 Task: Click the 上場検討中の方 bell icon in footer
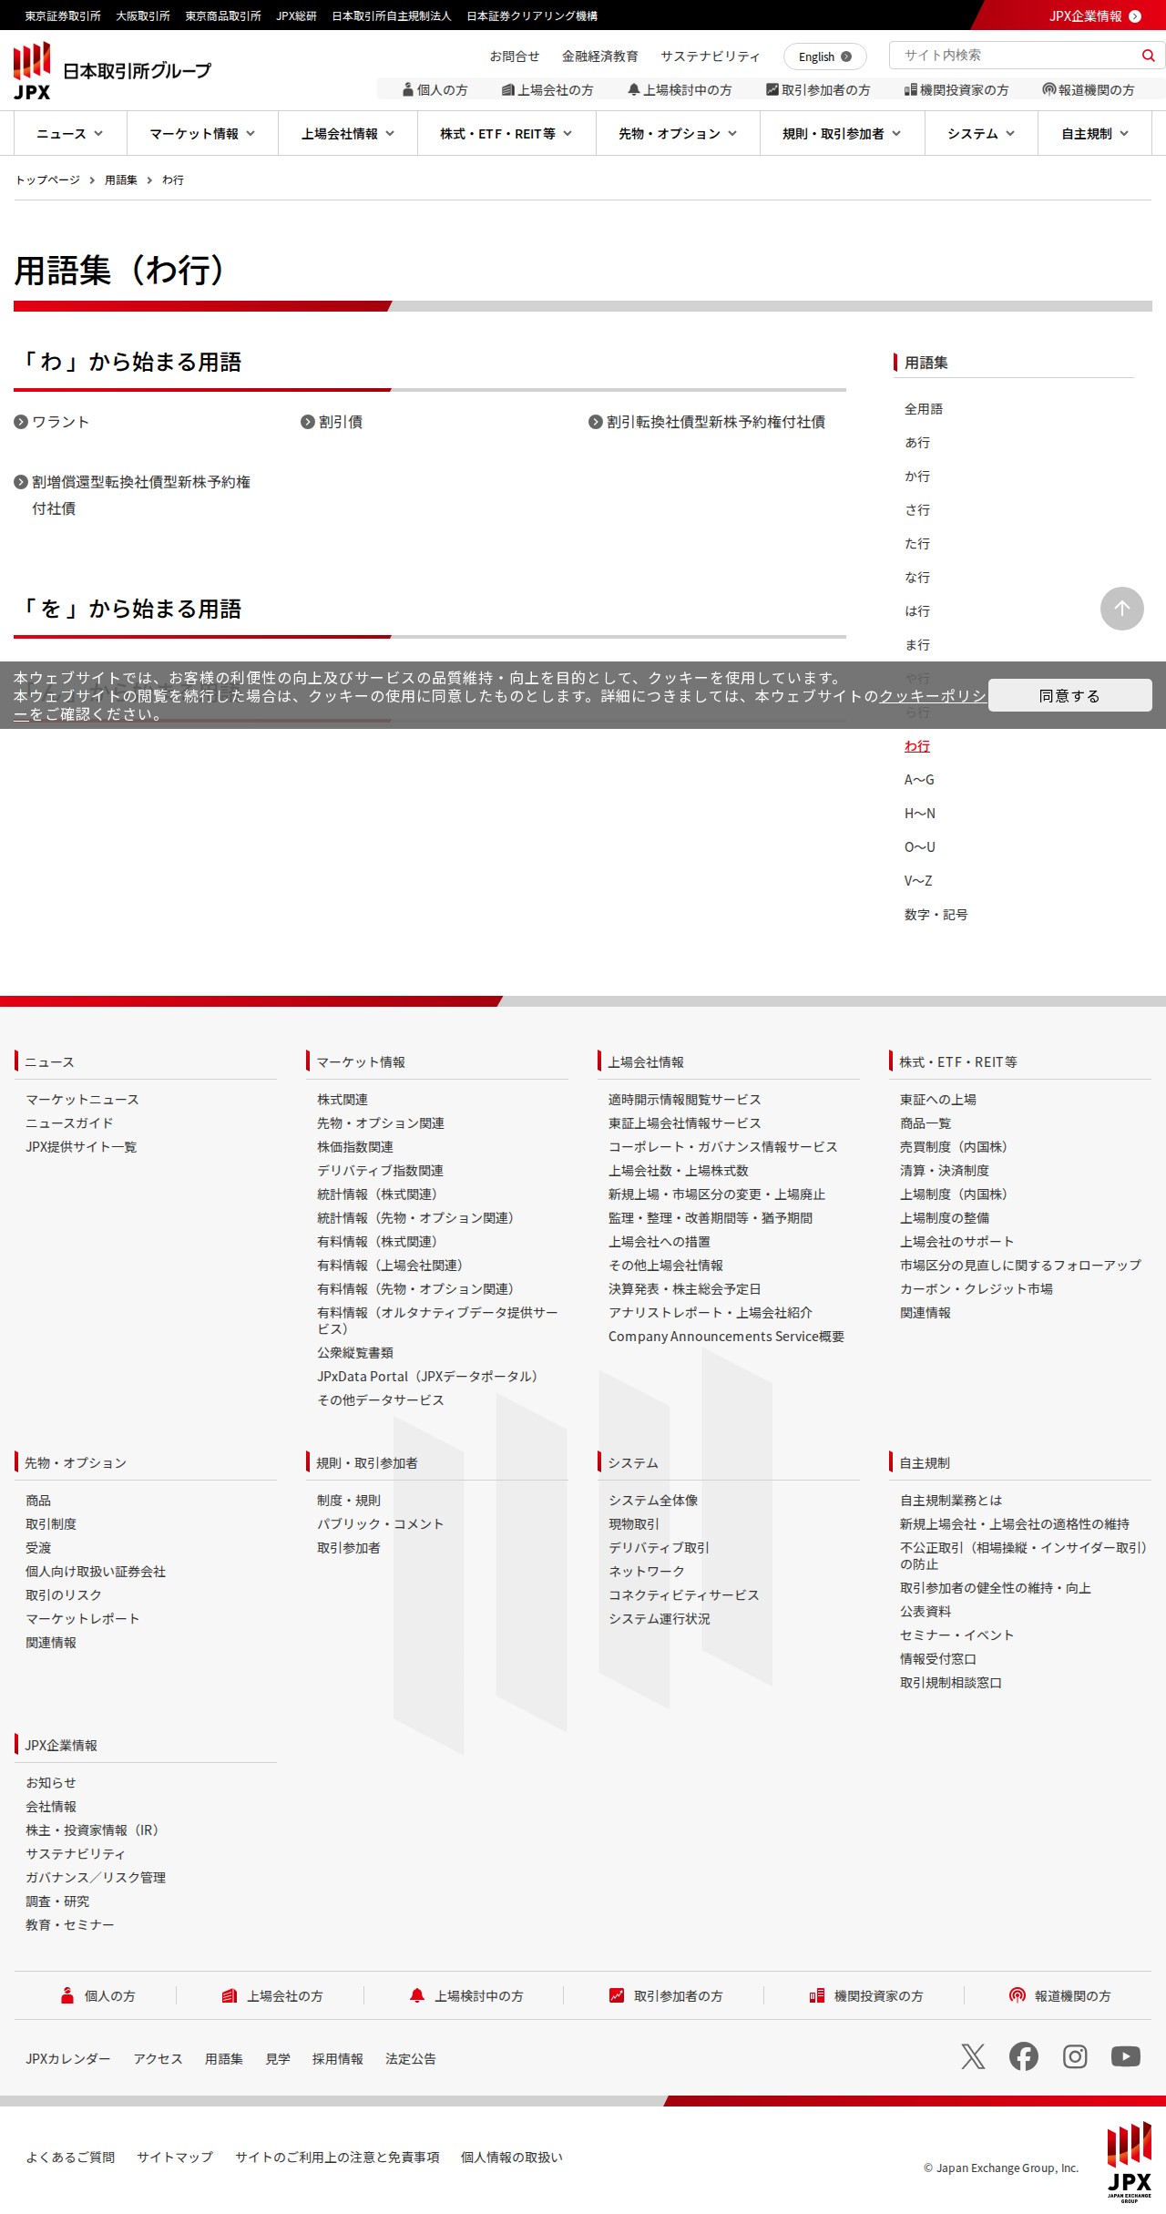point(417,1995)
